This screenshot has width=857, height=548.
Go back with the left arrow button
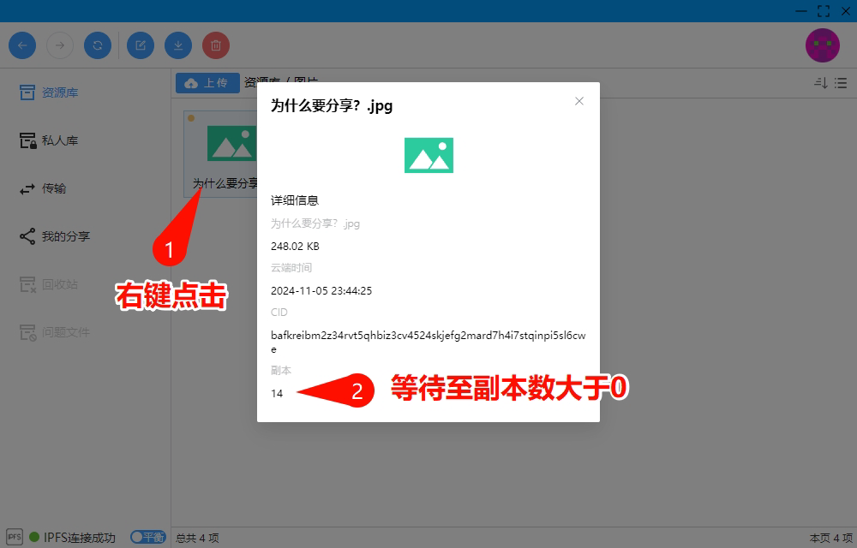point(22,45)
